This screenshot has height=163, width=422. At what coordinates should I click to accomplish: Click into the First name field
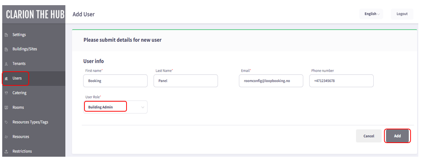[x=115, y=81]
